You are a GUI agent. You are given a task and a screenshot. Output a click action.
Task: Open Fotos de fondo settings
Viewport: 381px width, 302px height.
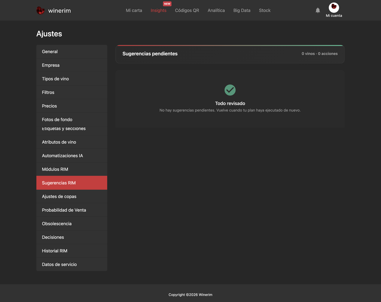pyautogui.click(x=72, y=120)
